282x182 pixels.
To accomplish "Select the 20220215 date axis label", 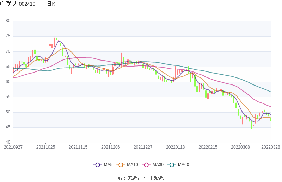I will coord(208,147).
